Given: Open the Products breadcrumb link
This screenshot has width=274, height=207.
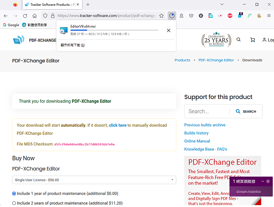Looking at the screenshot, I should pyautogui.click(x=182, y=60).
